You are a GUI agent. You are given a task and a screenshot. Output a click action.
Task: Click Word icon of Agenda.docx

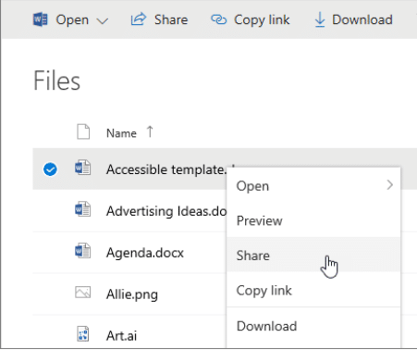point(82,251)
